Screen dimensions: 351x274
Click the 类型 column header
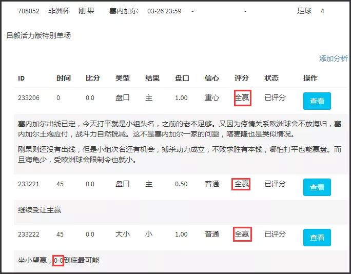click(123, 78)
